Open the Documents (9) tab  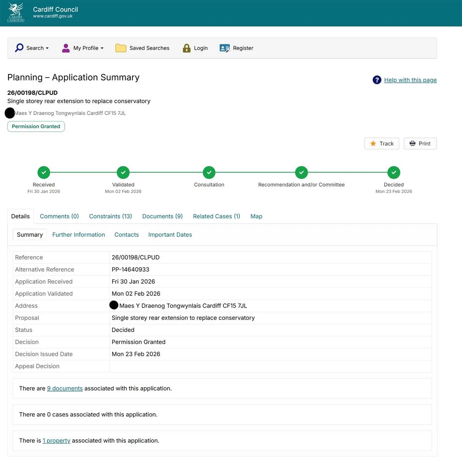click(162, 216)
